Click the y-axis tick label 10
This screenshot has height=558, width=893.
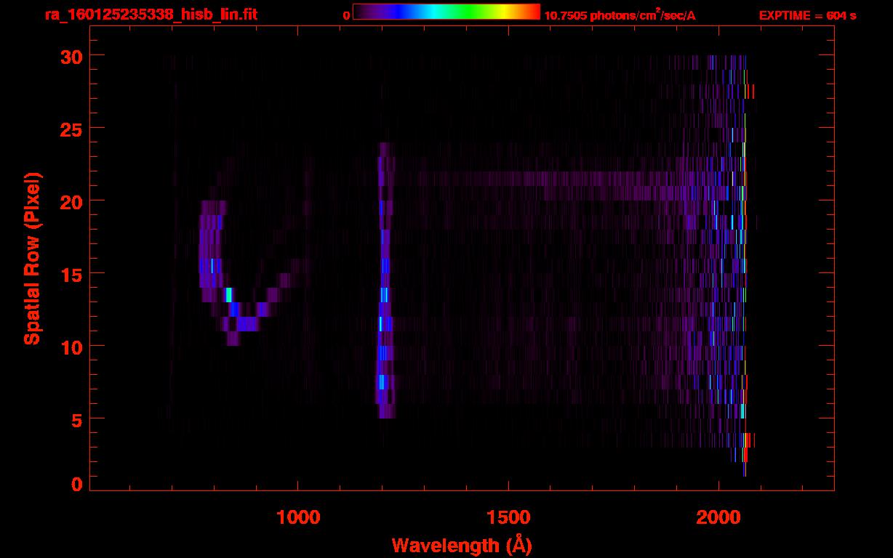click(71, 347)
